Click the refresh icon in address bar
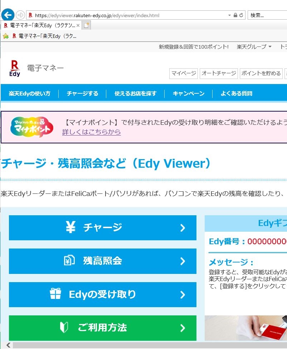Screen dimensions: 287x349 pos(241,15)
